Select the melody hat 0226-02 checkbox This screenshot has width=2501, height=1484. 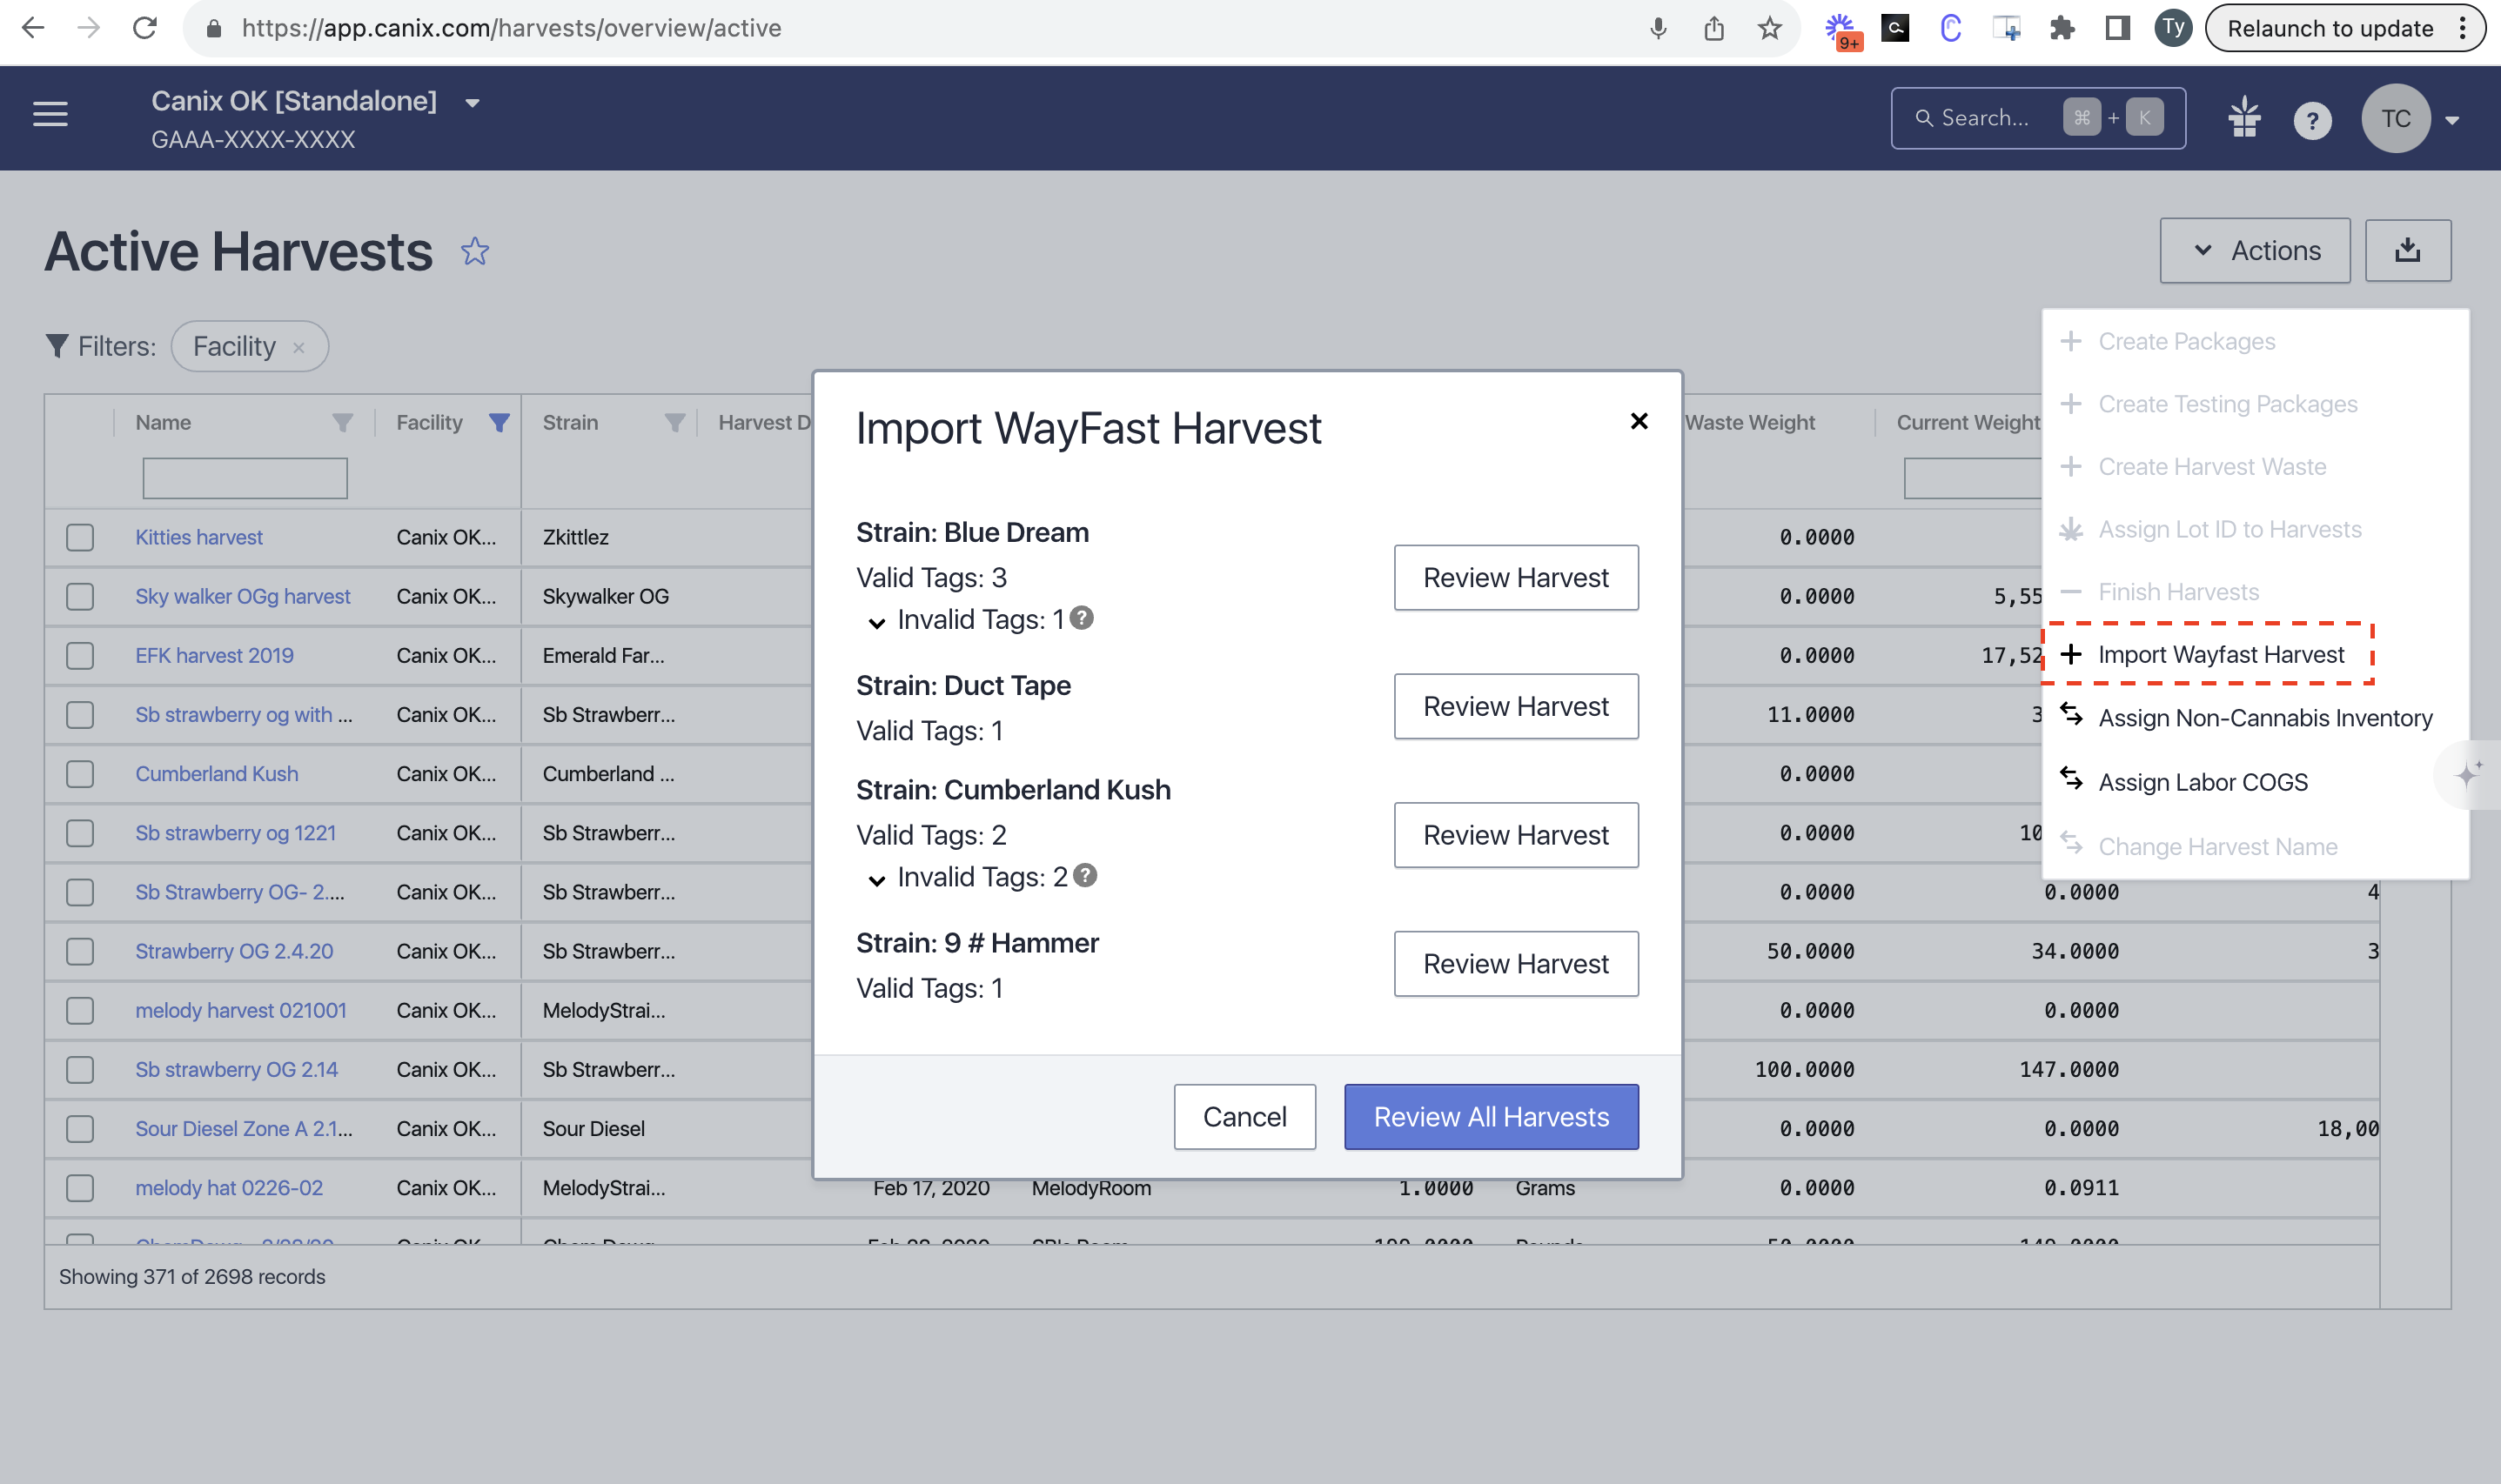click(x=80, y=1188)
